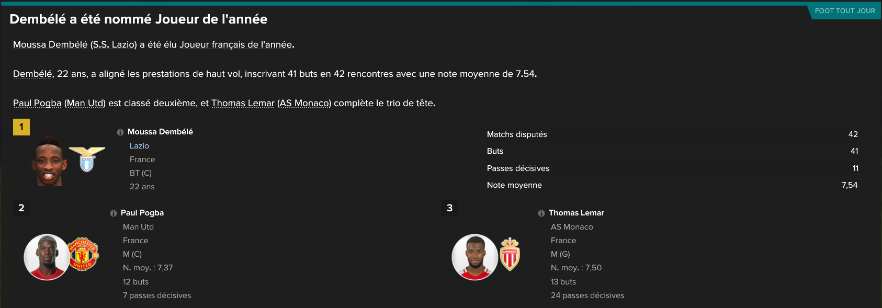882x308 pixels.
Task: Click the AS Monaco club crest
Action: [510, 255]
